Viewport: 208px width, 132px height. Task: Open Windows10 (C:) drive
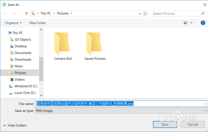[x=26, y=86]
